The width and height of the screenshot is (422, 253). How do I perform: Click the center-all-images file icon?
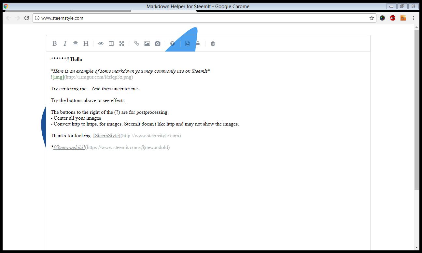188,43
